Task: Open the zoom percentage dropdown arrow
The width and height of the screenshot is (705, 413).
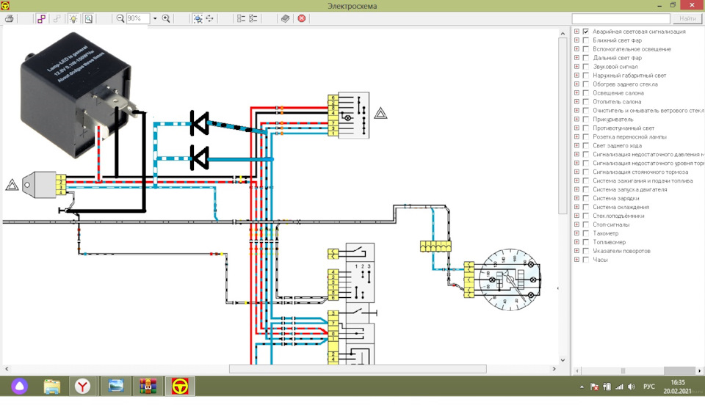Action: (x=155, y=18)
